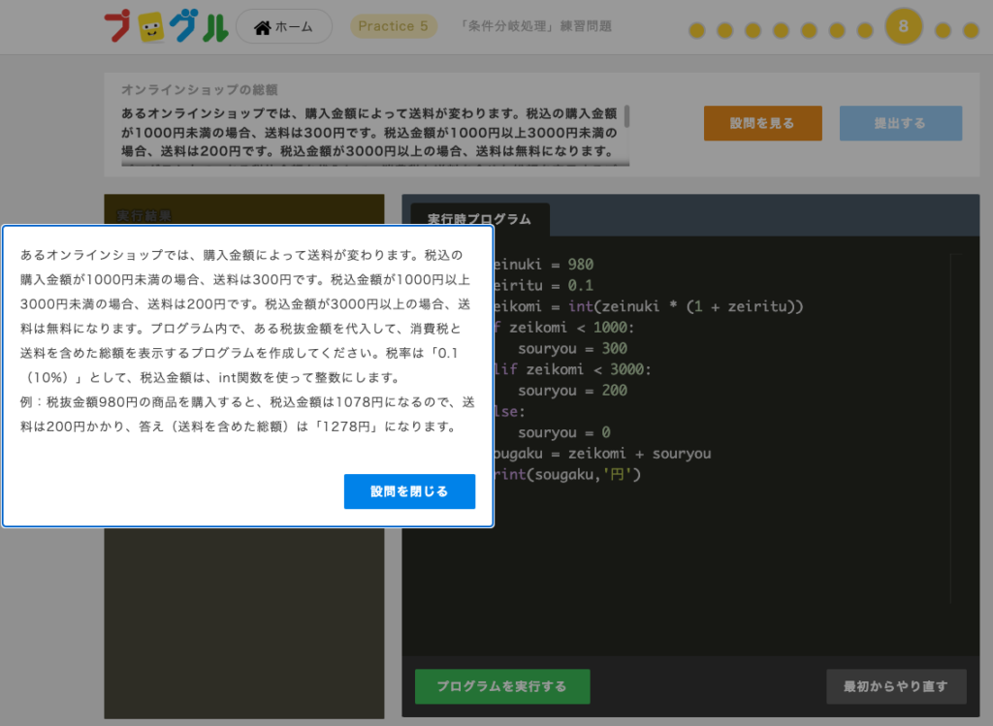This screenshot has height=726, width=993.
Task: Select the second progress dot
Action: click(x=725, y=30)
